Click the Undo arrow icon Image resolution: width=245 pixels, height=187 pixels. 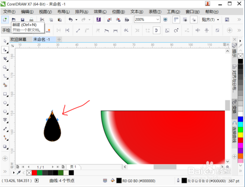pos(71,20)
